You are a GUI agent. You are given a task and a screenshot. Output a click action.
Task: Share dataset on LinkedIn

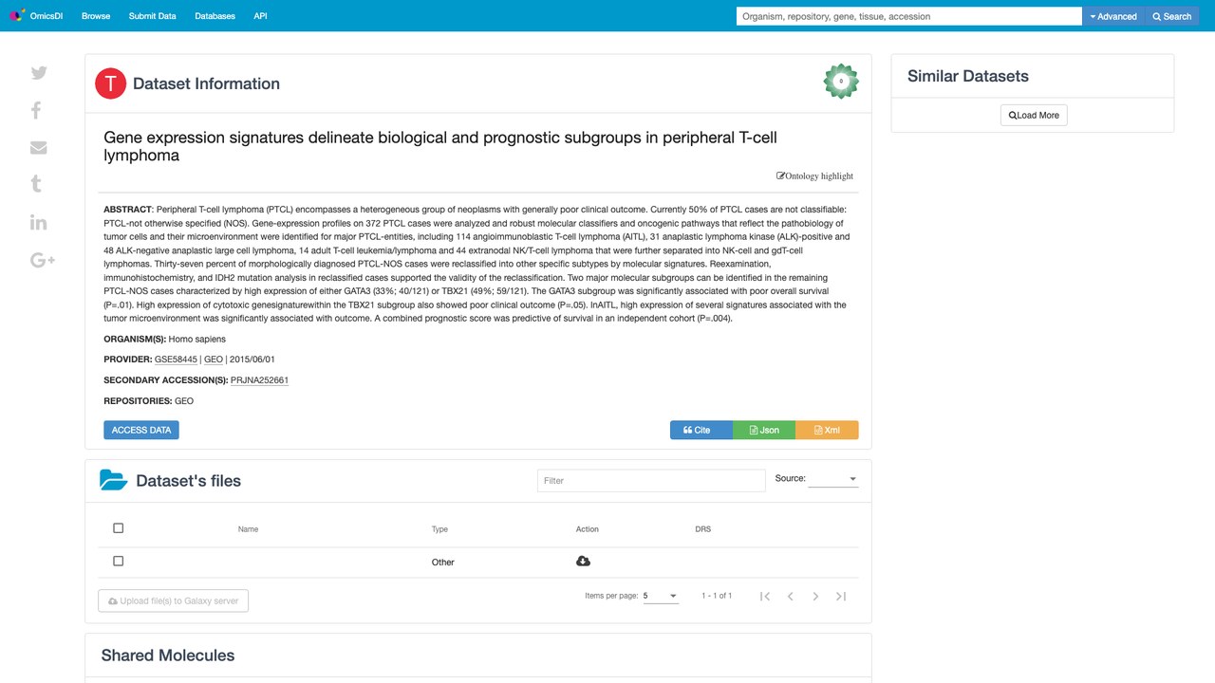[39, 222]
